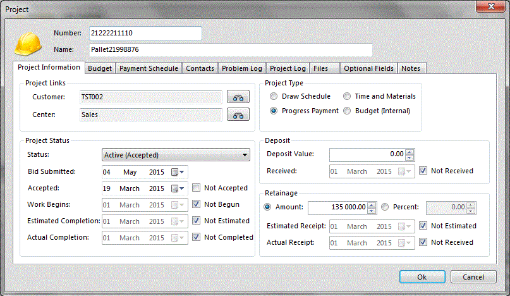Increase Deposit Value with up arrow

pos(410,151)
